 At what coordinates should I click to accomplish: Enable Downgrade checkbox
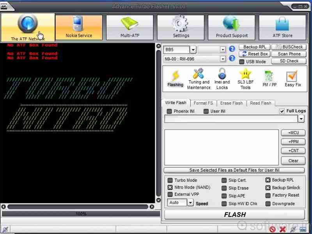(x=268, y=204)
